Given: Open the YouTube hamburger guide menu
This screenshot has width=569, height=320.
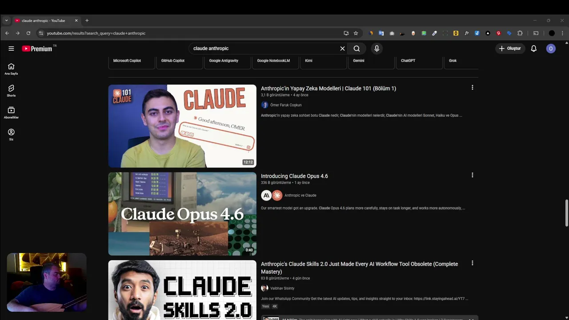Looking at the screenshot, I should click(11, 48).
